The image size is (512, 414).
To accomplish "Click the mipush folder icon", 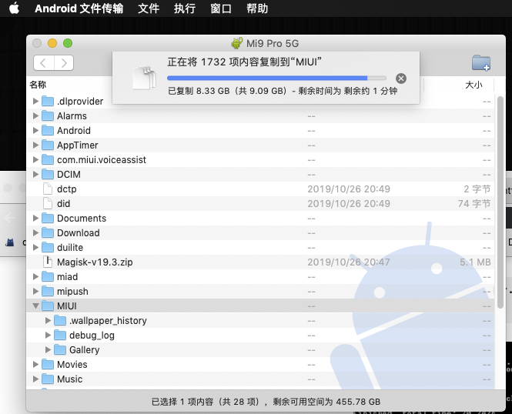I will coord(48,291).
